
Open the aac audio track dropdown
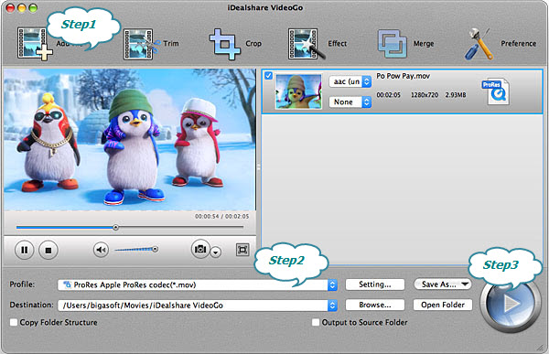tap(350, 81)
